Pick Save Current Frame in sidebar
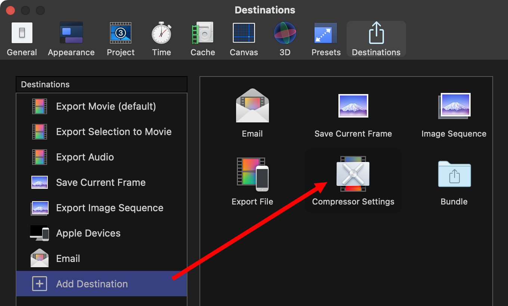Screen dimensions: 508x306 coord(101,182)
